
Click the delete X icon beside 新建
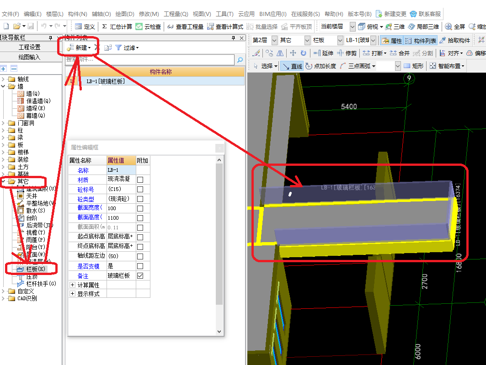click(97, 48)
